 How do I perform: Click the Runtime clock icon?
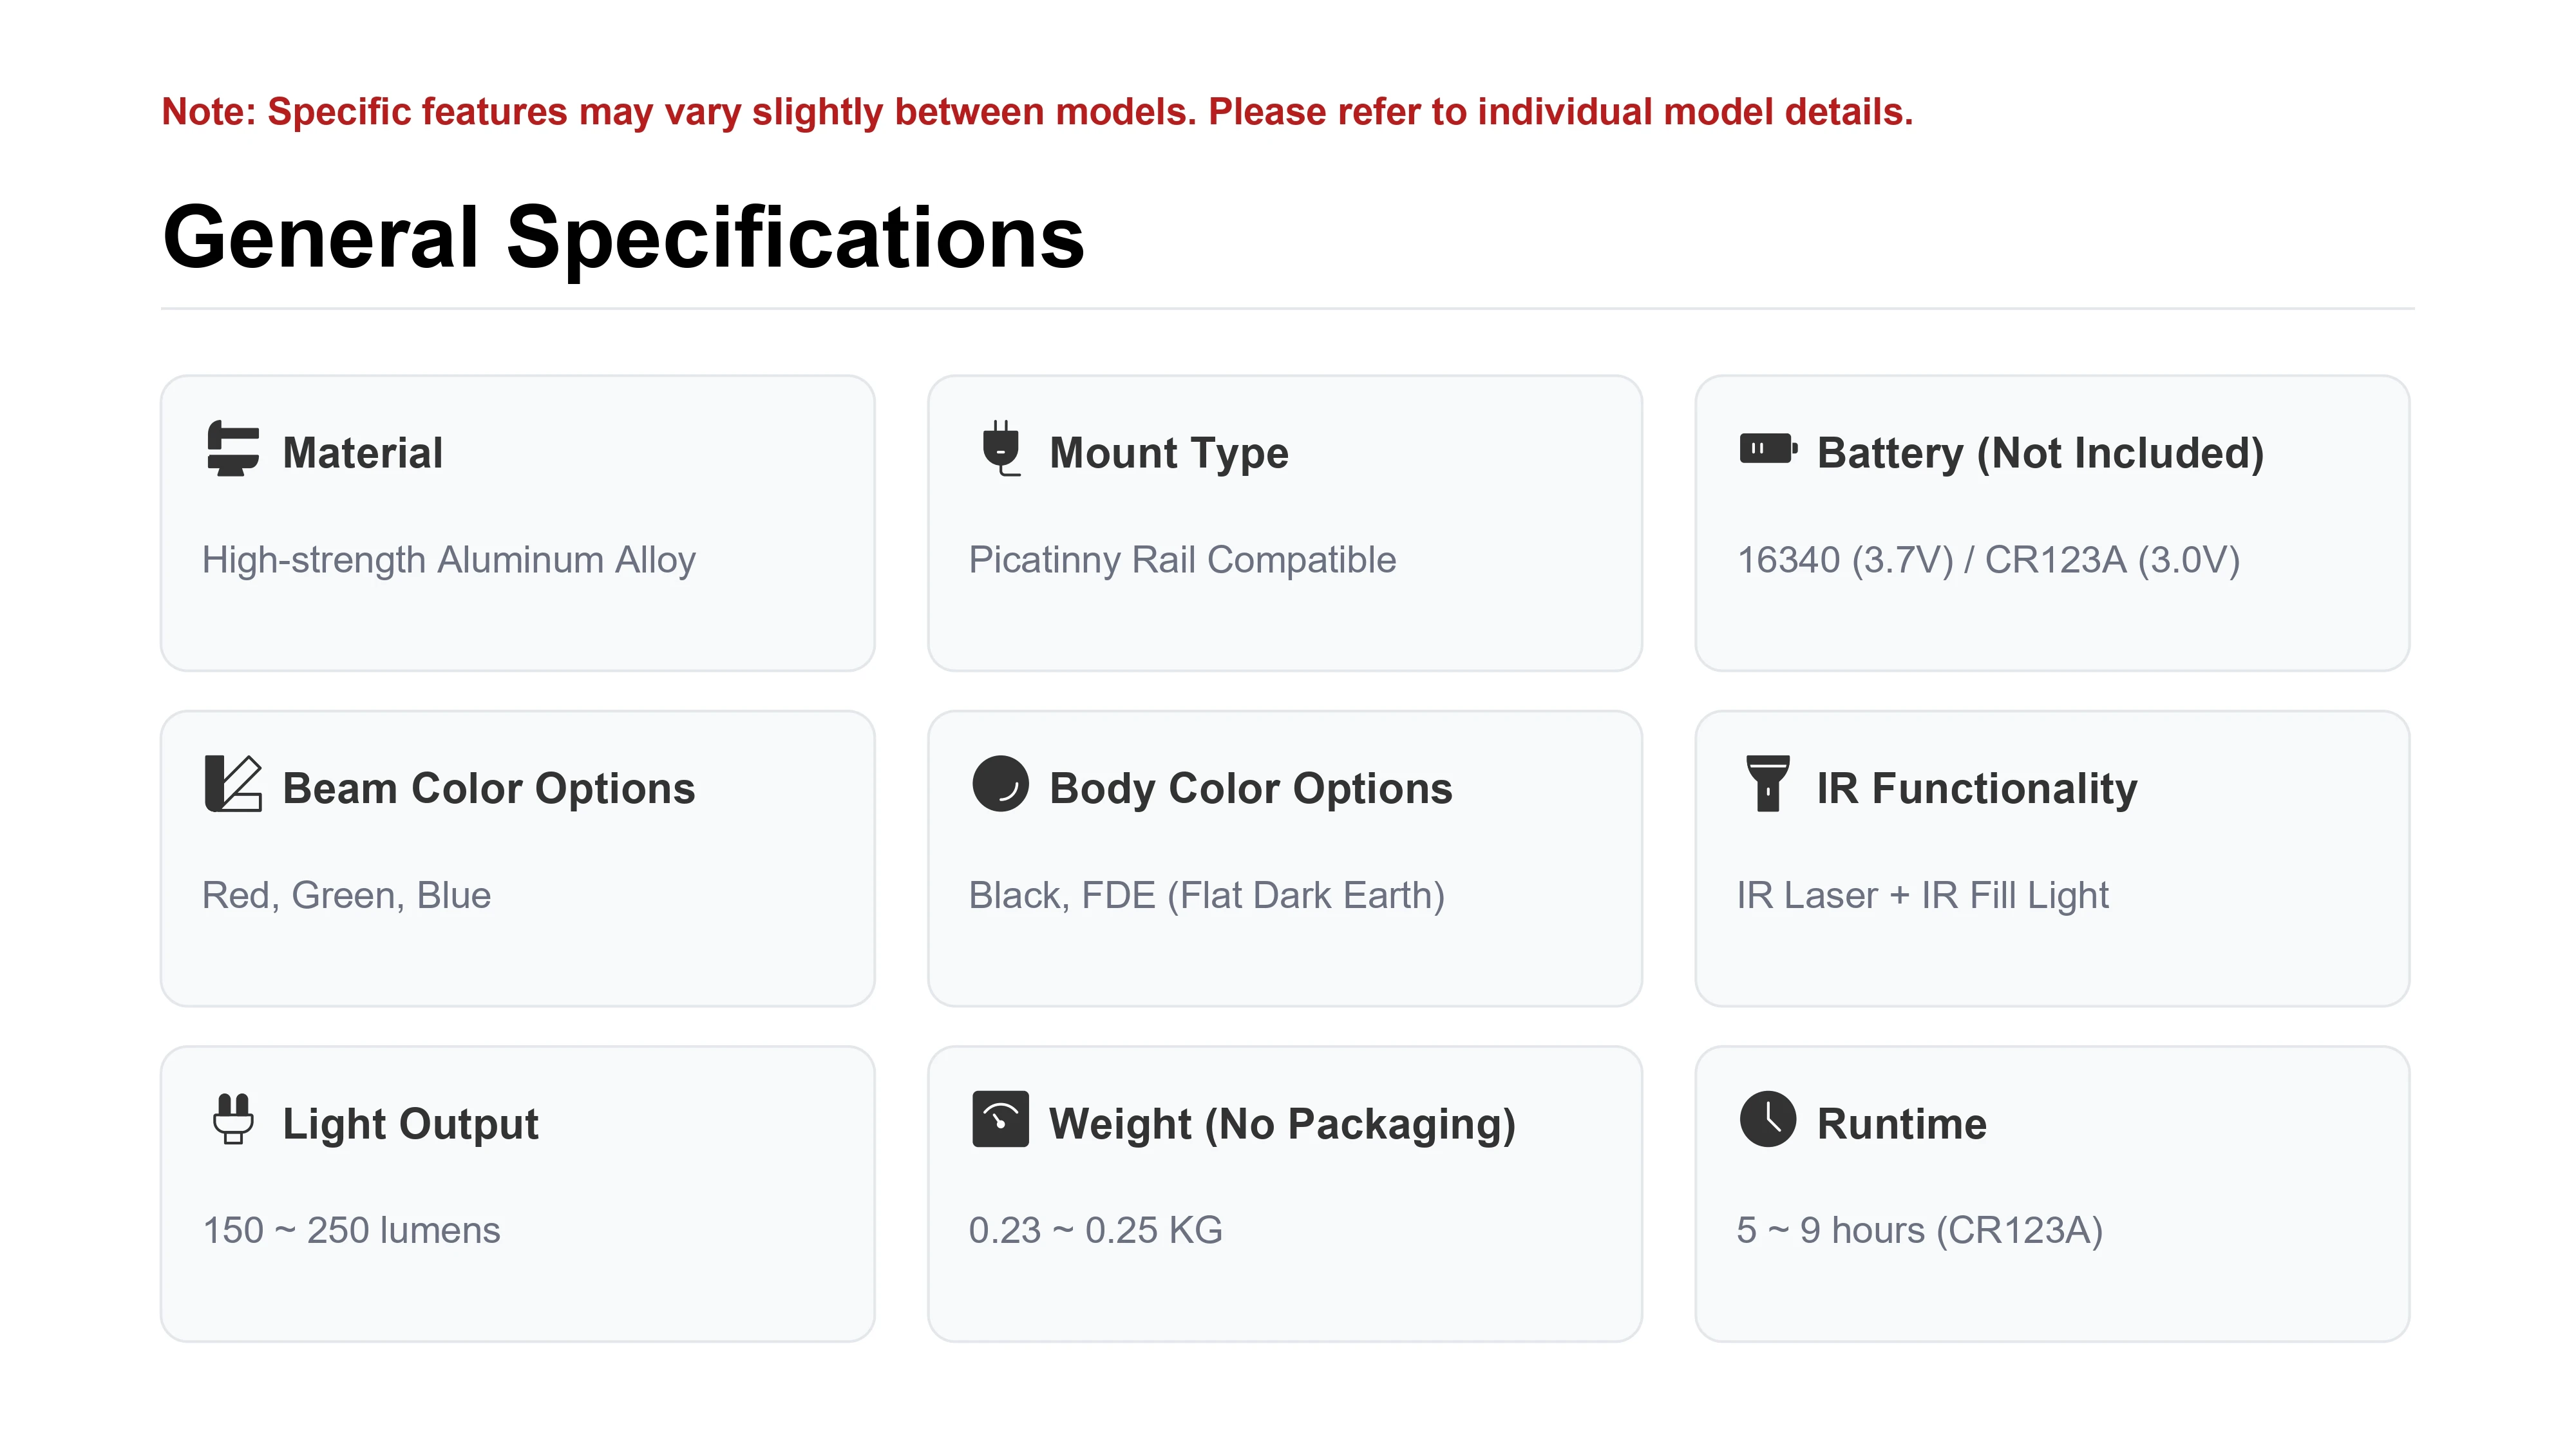(1768, 1119)
